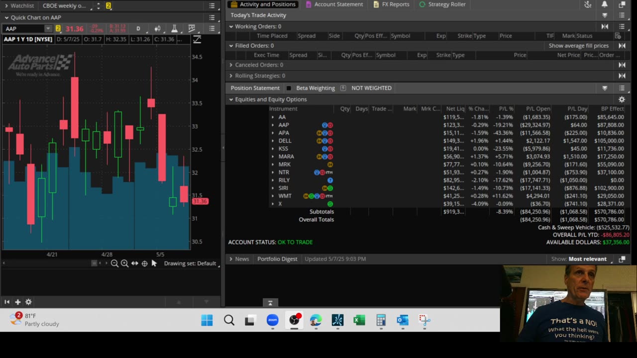
Task: Zoom in the chart with the plus magnifier
Action: pos(124,264)
